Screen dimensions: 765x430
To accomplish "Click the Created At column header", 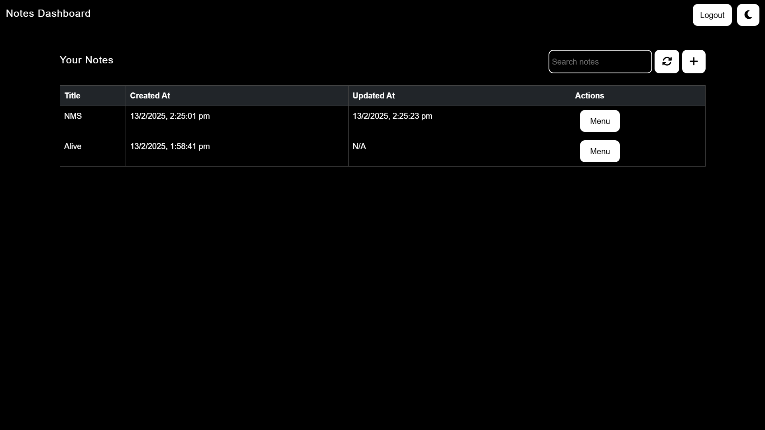I will point(149,96).
